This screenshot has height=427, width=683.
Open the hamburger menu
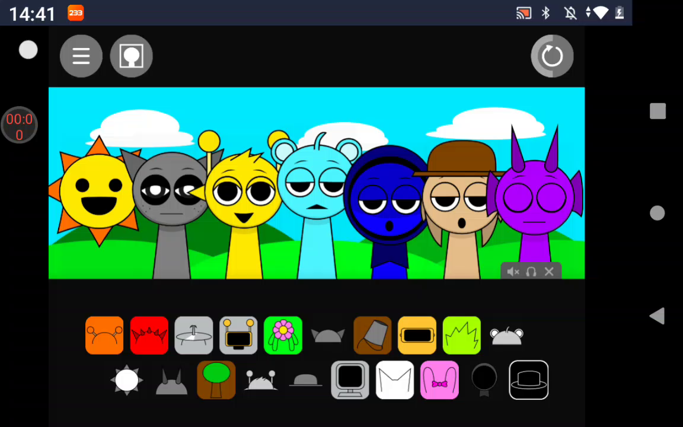pos(81,56)
